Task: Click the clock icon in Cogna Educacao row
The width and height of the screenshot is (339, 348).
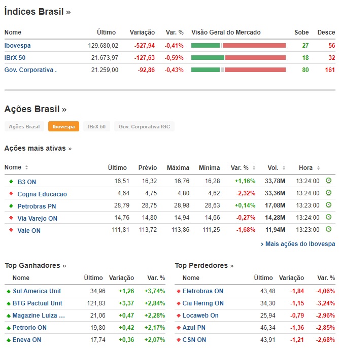Action: (x=328, y=193)
